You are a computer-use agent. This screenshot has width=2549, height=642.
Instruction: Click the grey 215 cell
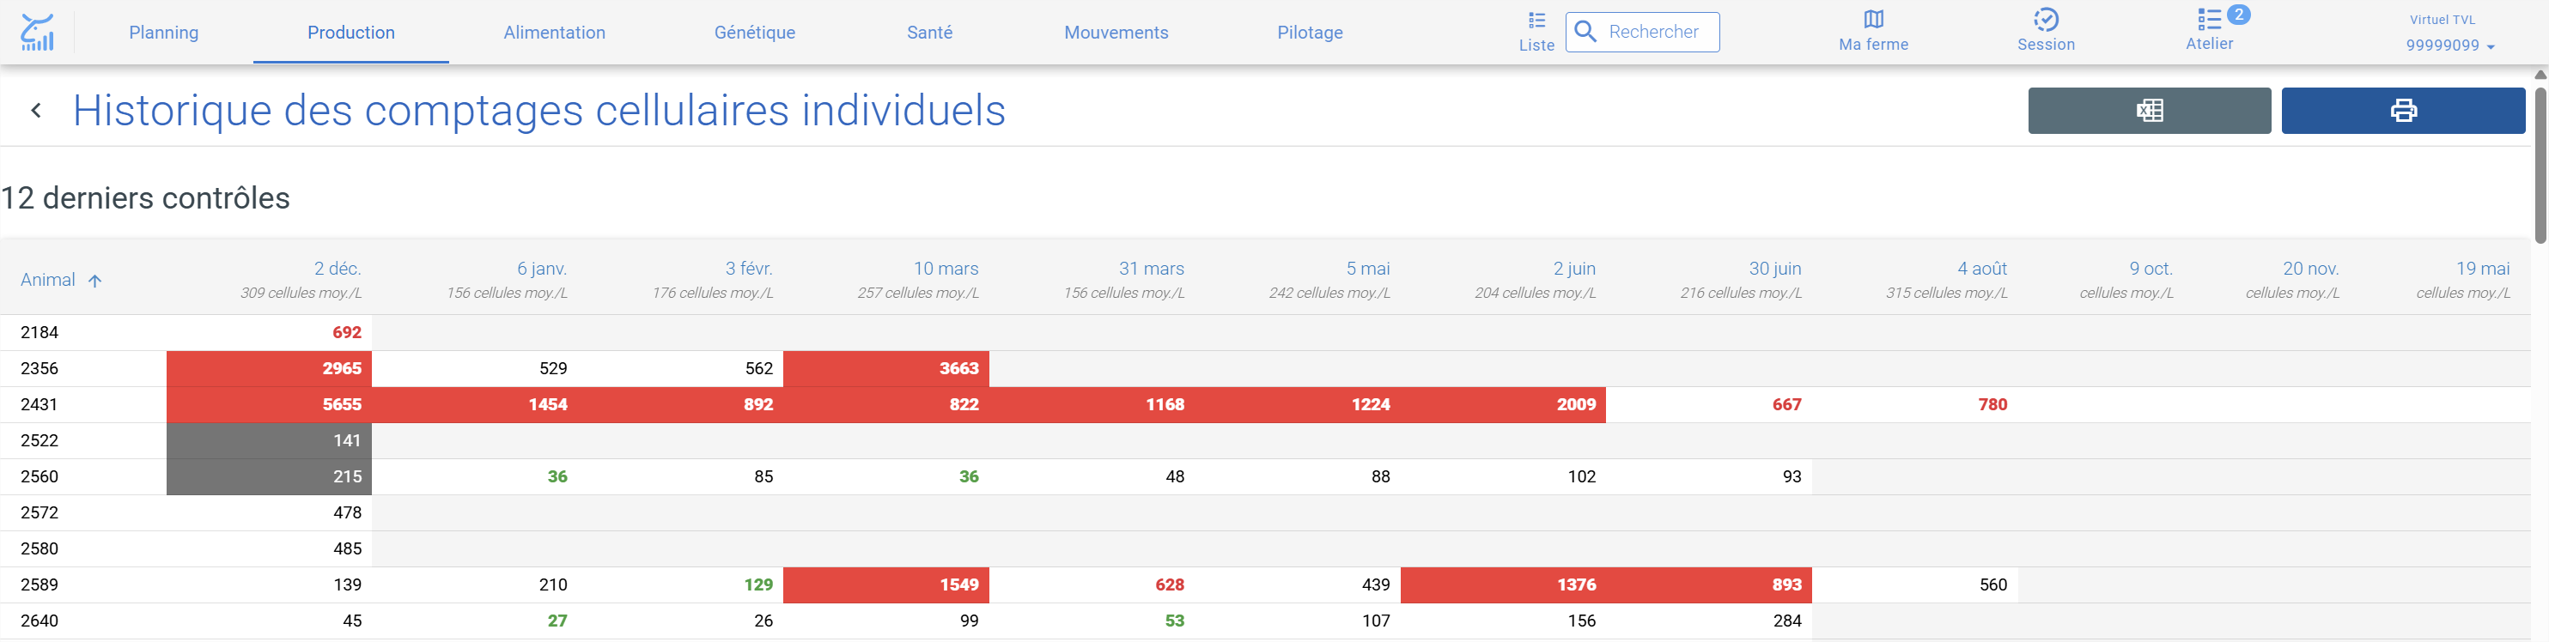pos(269,477)
